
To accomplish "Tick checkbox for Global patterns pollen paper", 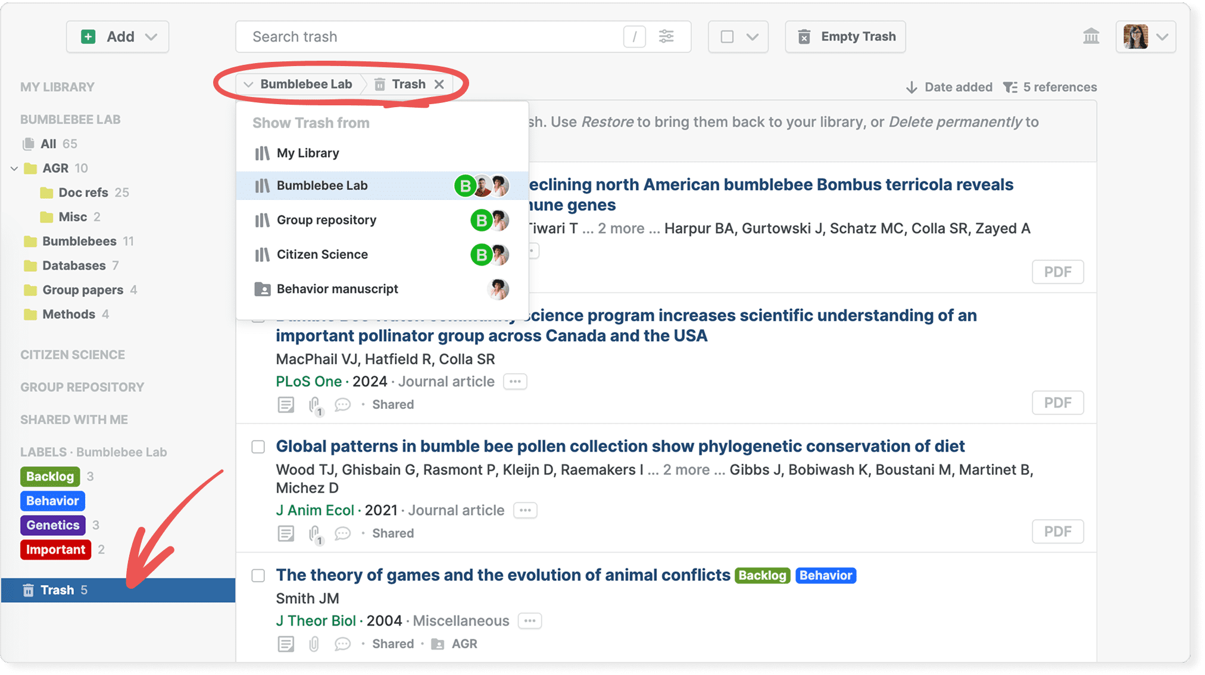I will (258, 446).
